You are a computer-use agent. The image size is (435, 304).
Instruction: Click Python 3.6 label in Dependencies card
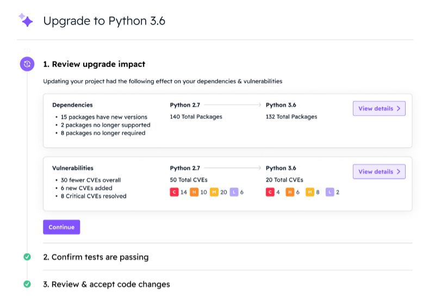coord(281,105)
